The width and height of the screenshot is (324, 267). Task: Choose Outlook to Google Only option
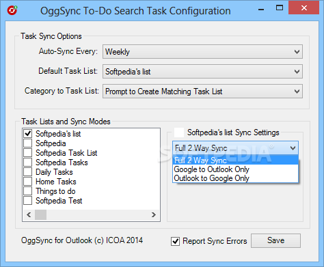235,178
